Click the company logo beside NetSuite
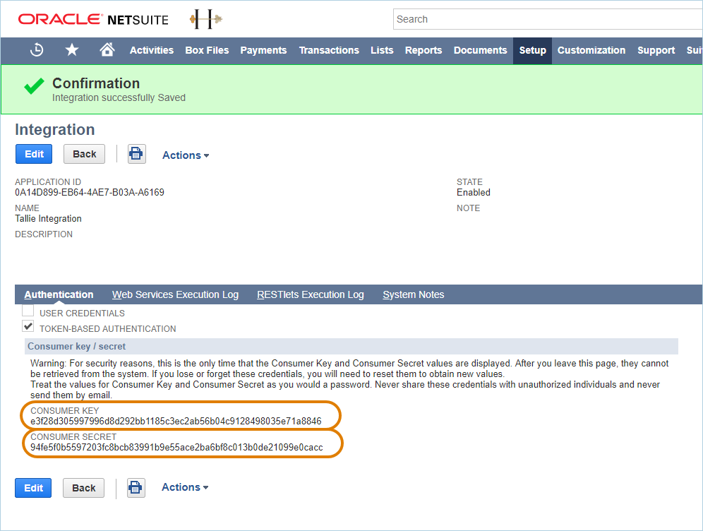The height and width of the screenshot is (531, 703). (206, 19)
